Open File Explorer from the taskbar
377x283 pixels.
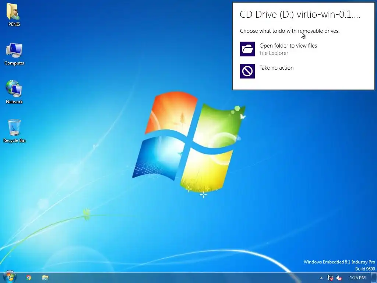[x=45, y=278]
